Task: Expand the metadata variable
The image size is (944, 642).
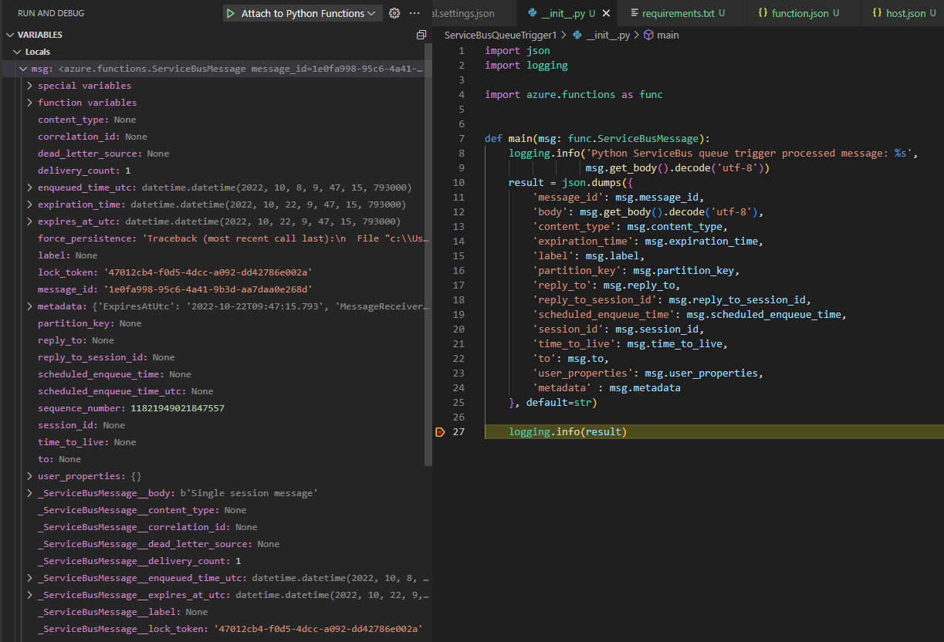Action: point(29,306)
